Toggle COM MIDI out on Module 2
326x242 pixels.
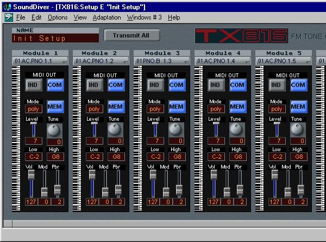pos(116,85)
